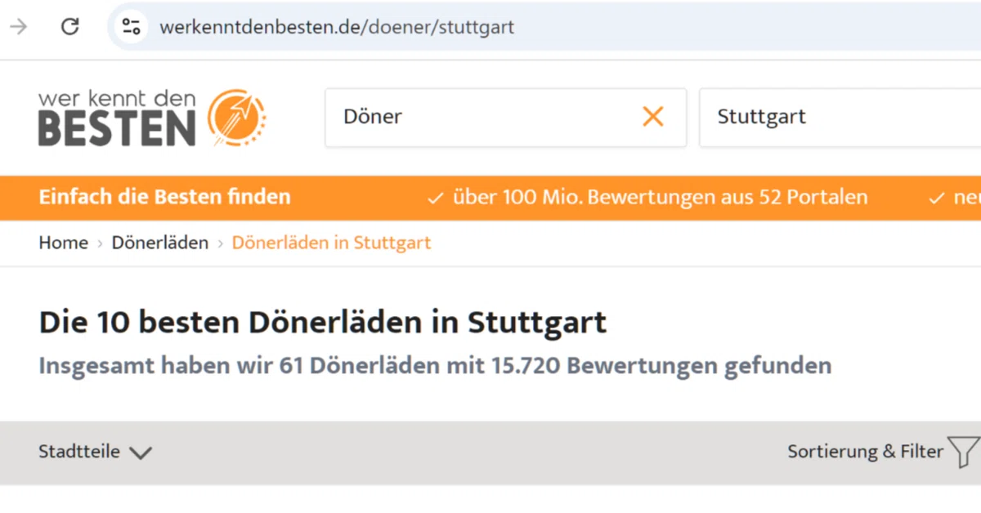Click the Stuttgart location input field
The width and height of the screenshot is (981, 513).
[840, 118]
